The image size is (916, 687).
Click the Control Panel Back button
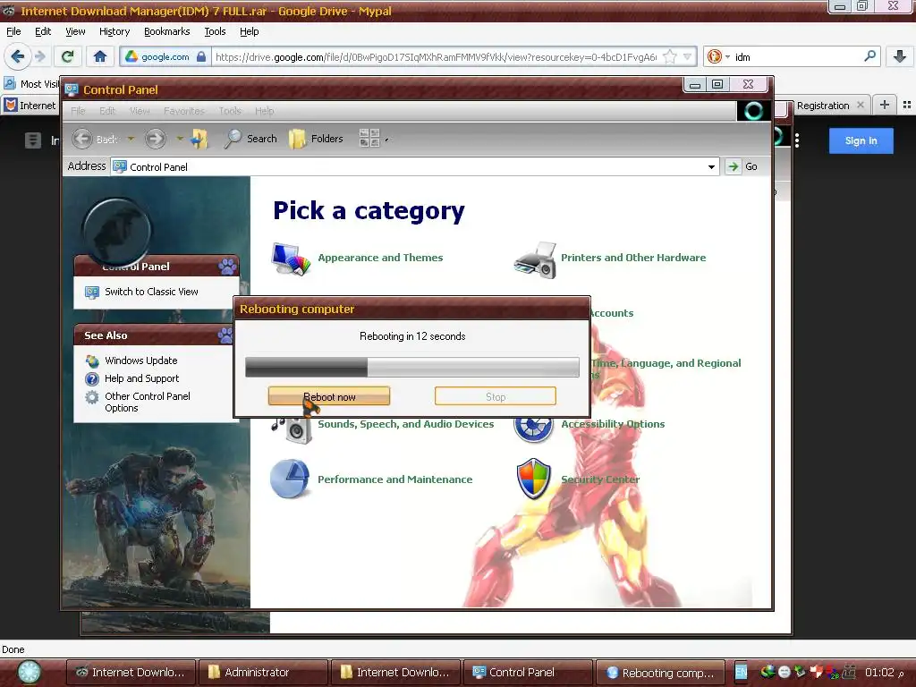pos(95,139)
